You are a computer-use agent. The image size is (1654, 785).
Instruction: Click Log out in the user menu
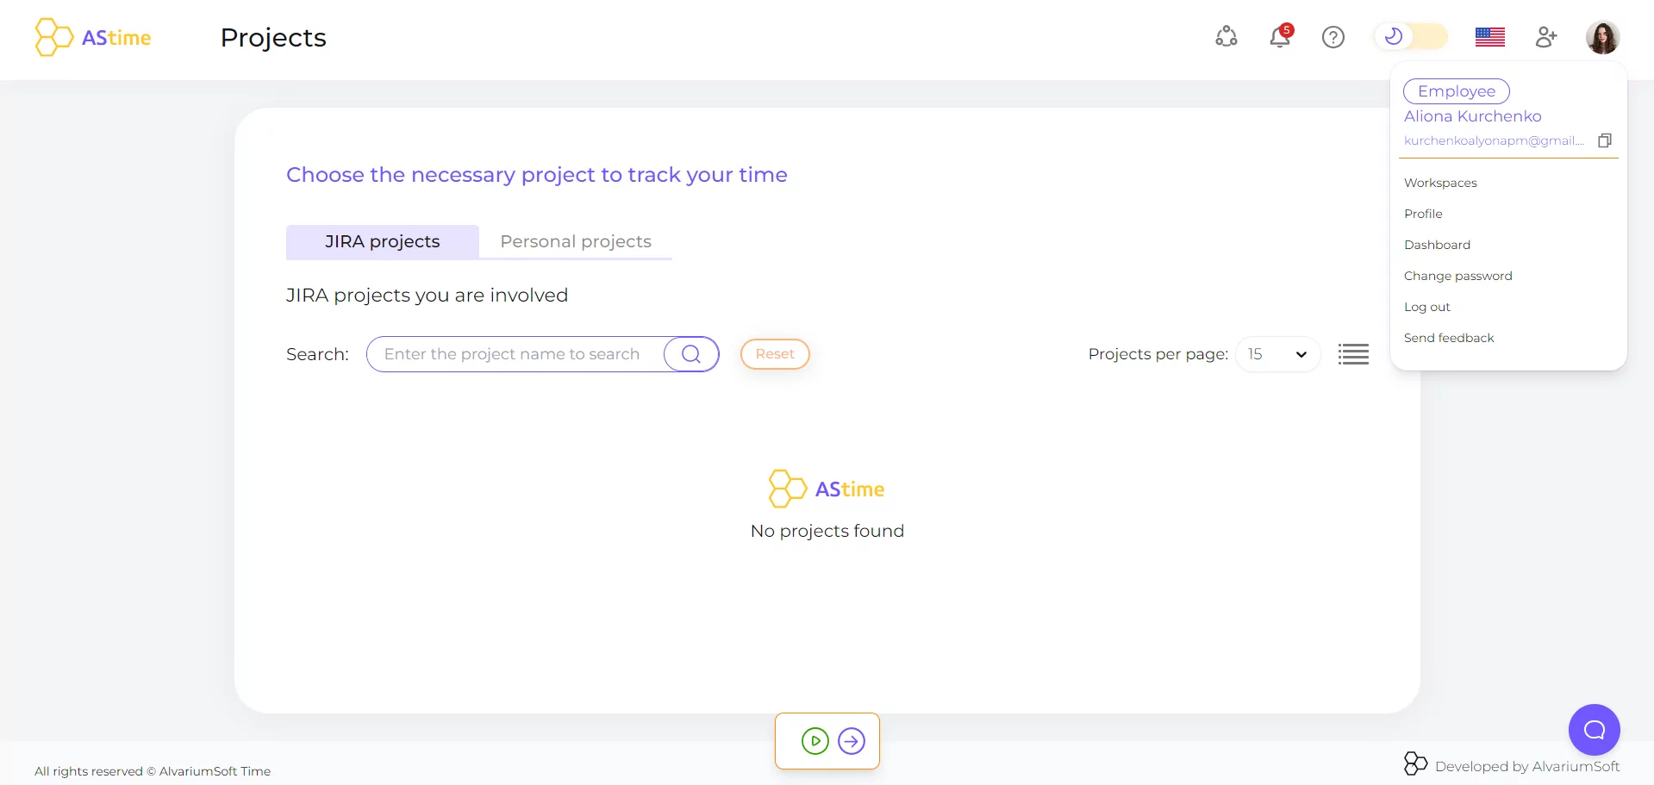[x=1427, y=307]
